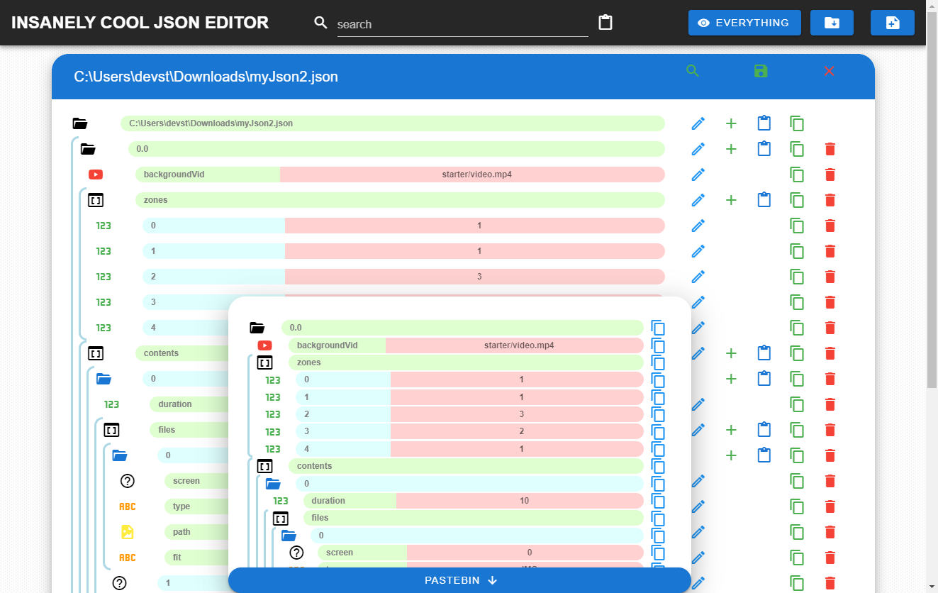Edit the main tree type row
The image size is (938, 593).
point(698,506)
